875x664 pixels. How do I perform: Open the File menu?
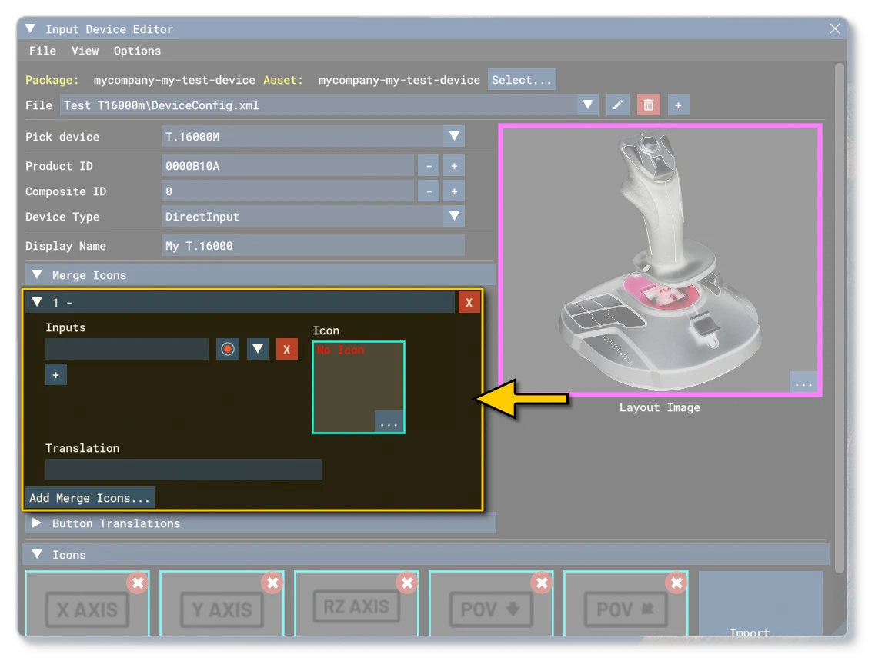point(42,51)
